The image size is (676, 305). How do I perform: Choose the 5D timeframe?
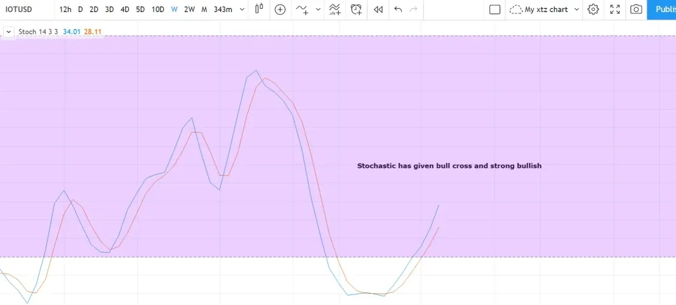(x=140, y=10)
